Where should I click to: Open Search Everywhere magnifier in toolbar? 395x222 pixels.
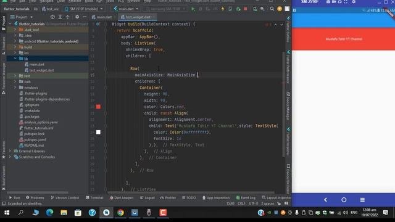click(272, 9)
